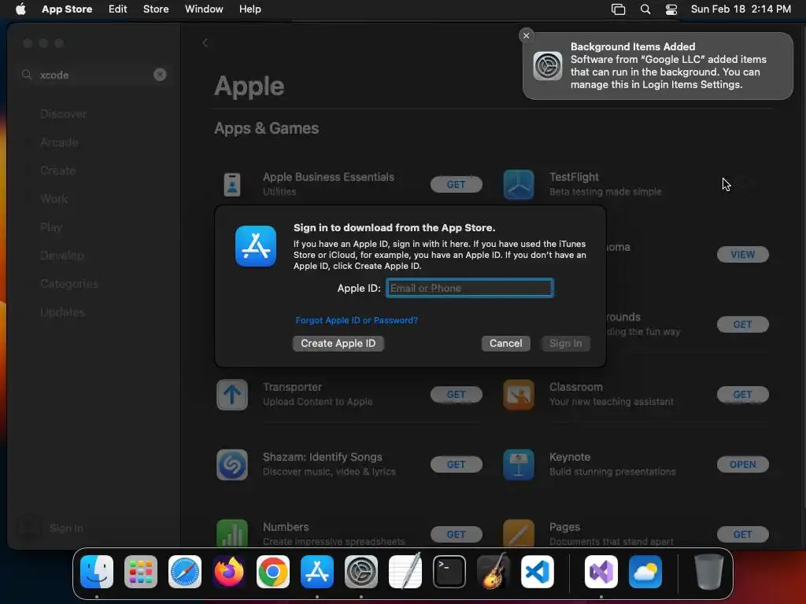Open Spotlight search in menu bar

645,9
